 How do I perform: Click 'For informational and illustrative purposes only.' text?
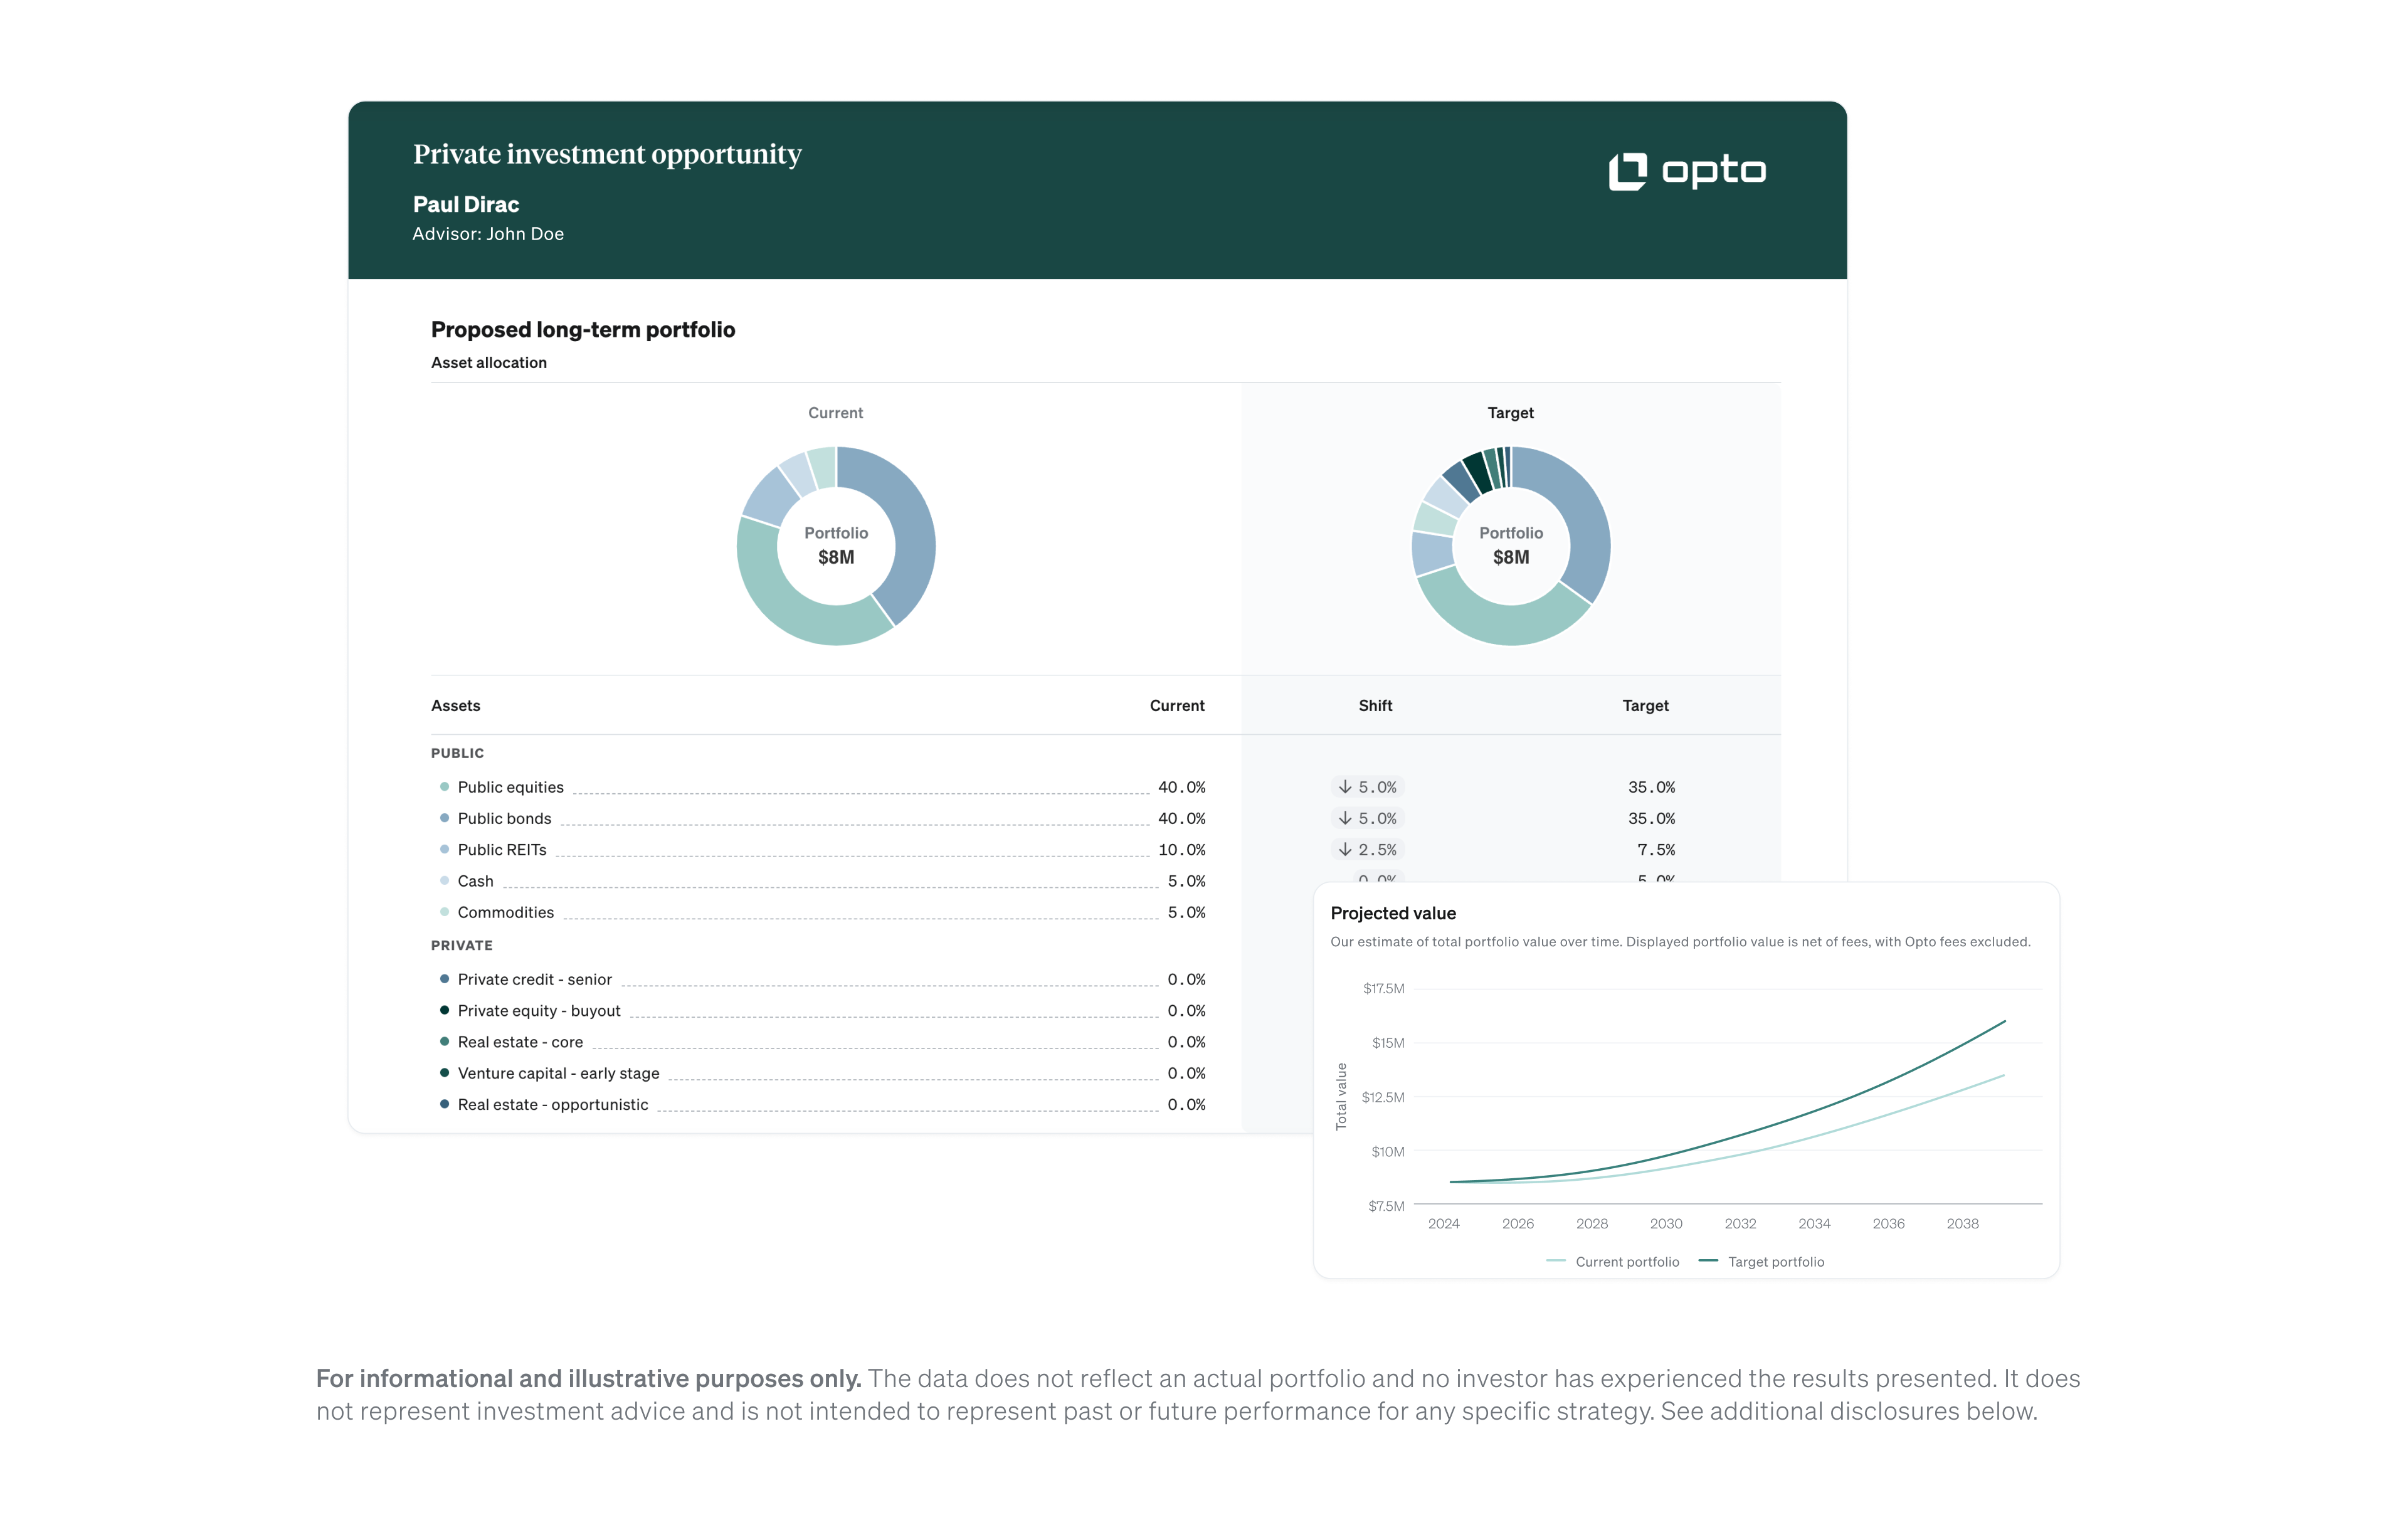point(589,1378)
